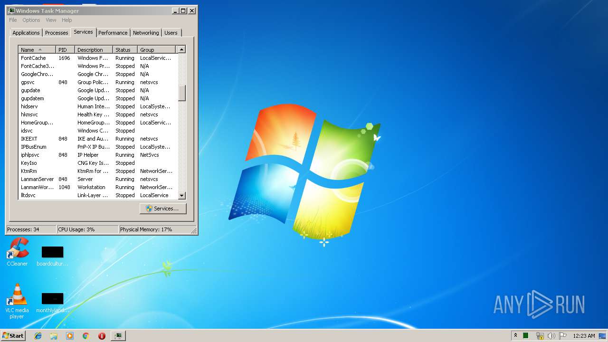This screenshot has height=342, width=608.
Task: Sort services by the Group column
Action: pyautogui.click(x=157, y=49)
